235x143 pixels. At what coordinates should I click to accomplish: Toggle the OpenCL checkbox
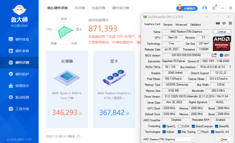pyautogui.click(x=164, y=126)
